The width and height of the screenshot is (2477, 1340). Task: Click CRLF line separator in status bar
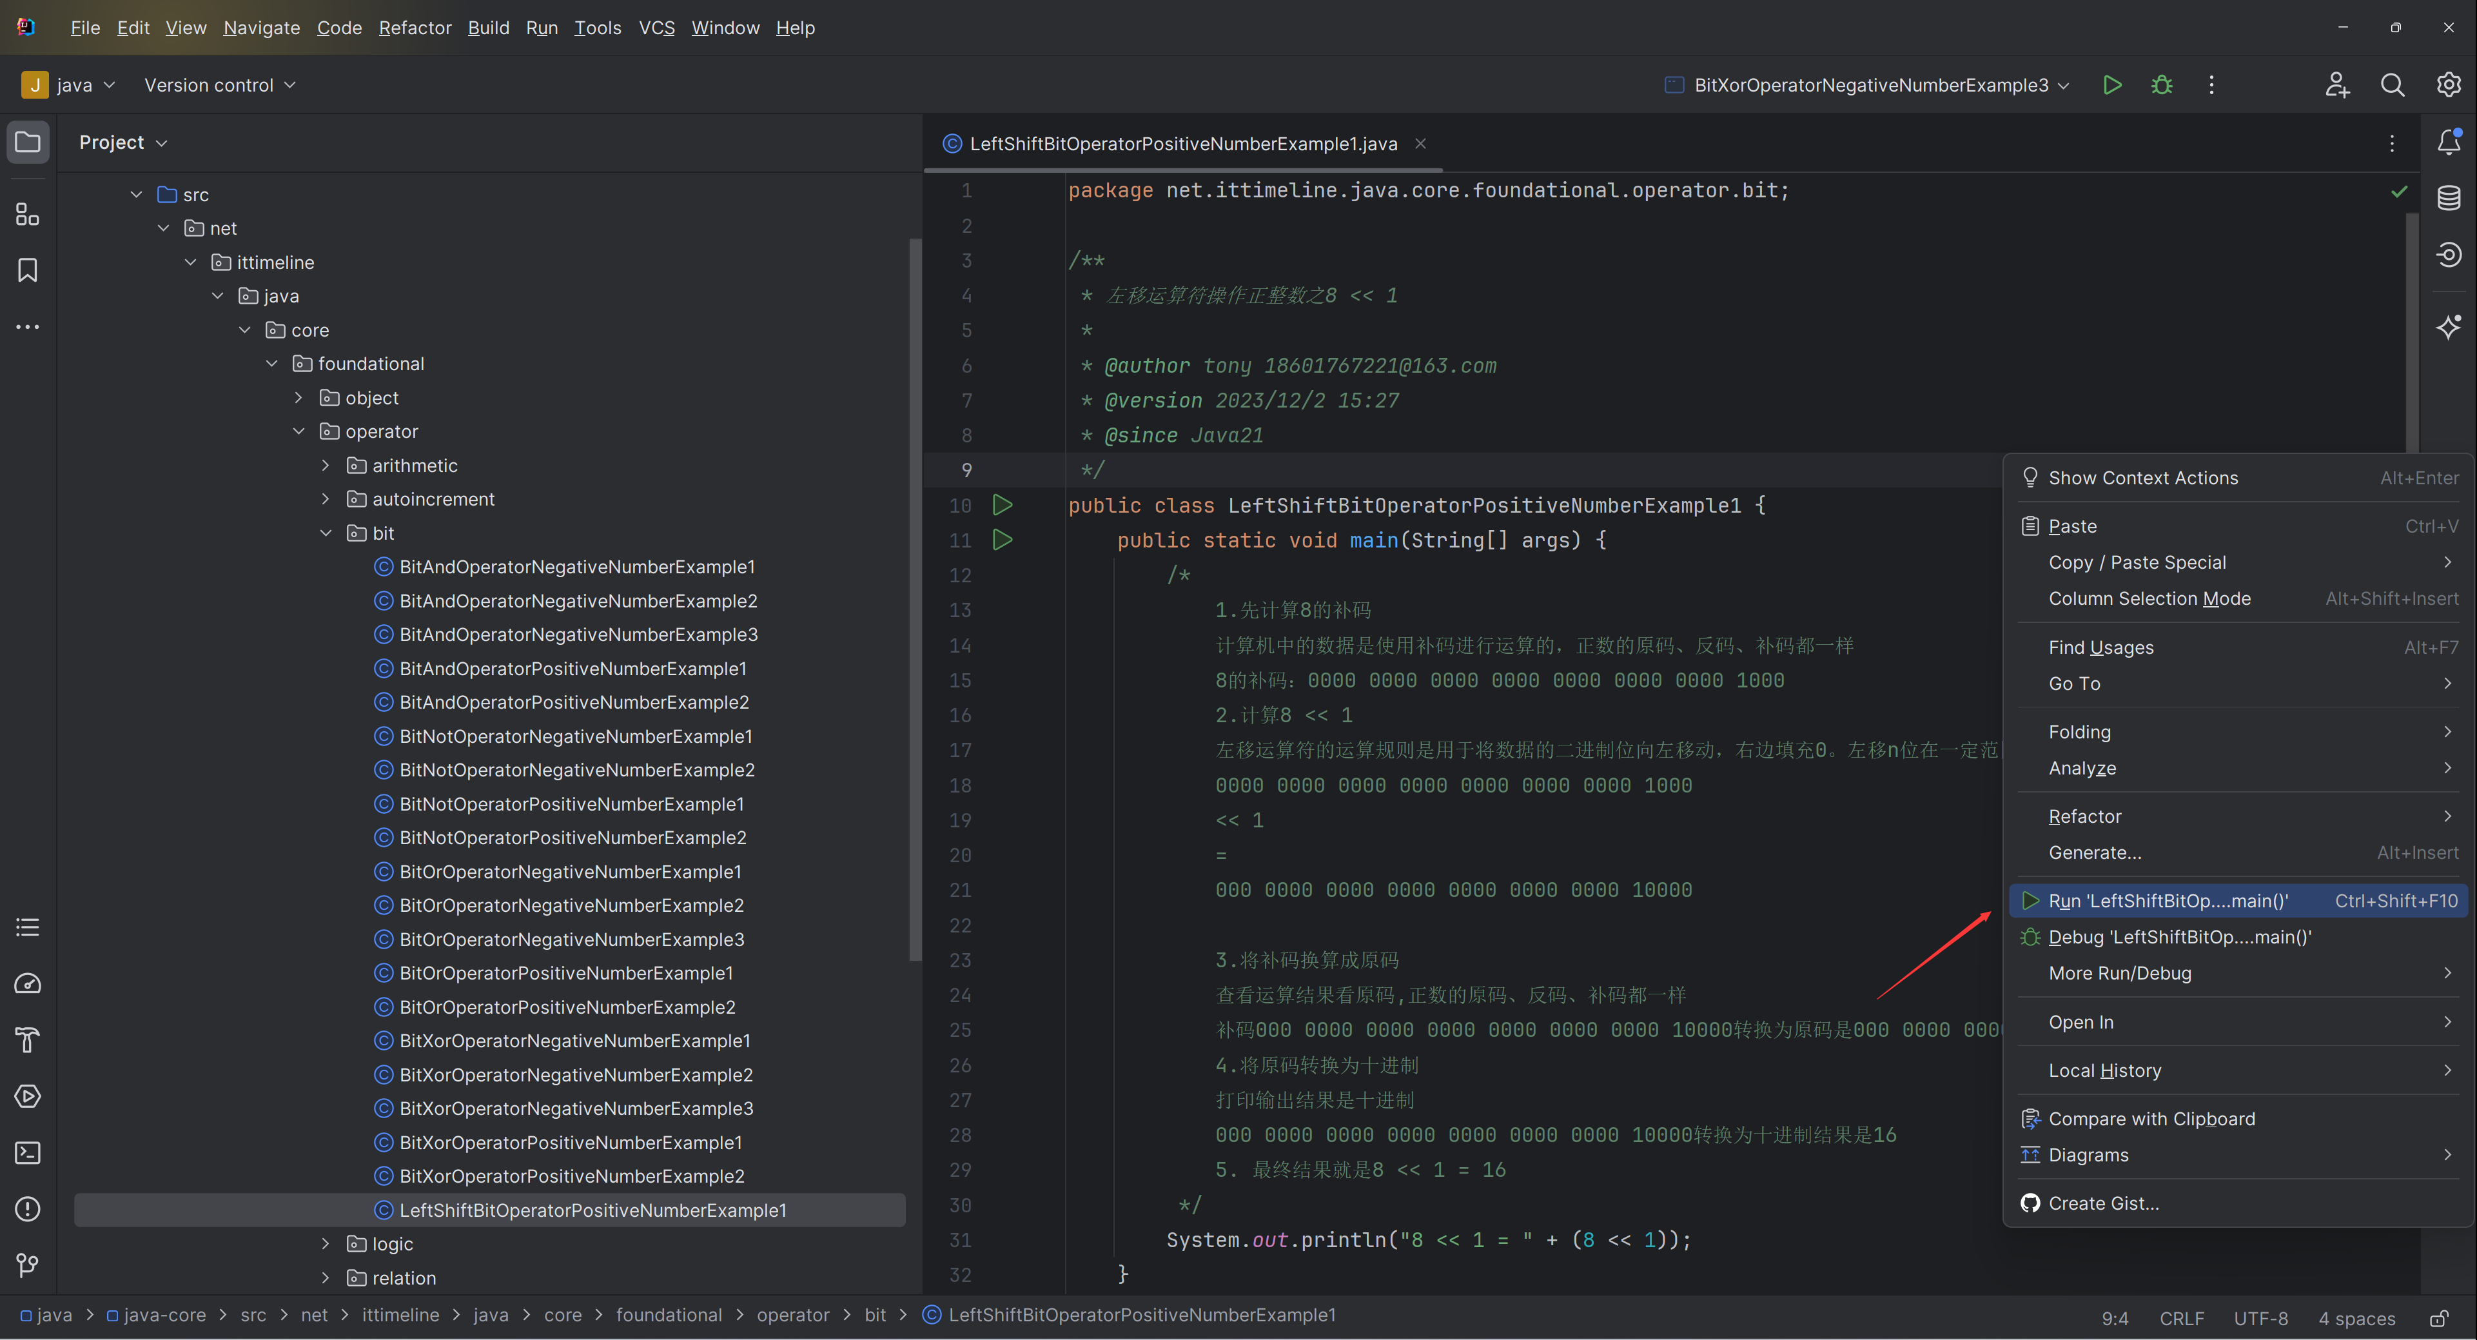click(2181, 1318)
